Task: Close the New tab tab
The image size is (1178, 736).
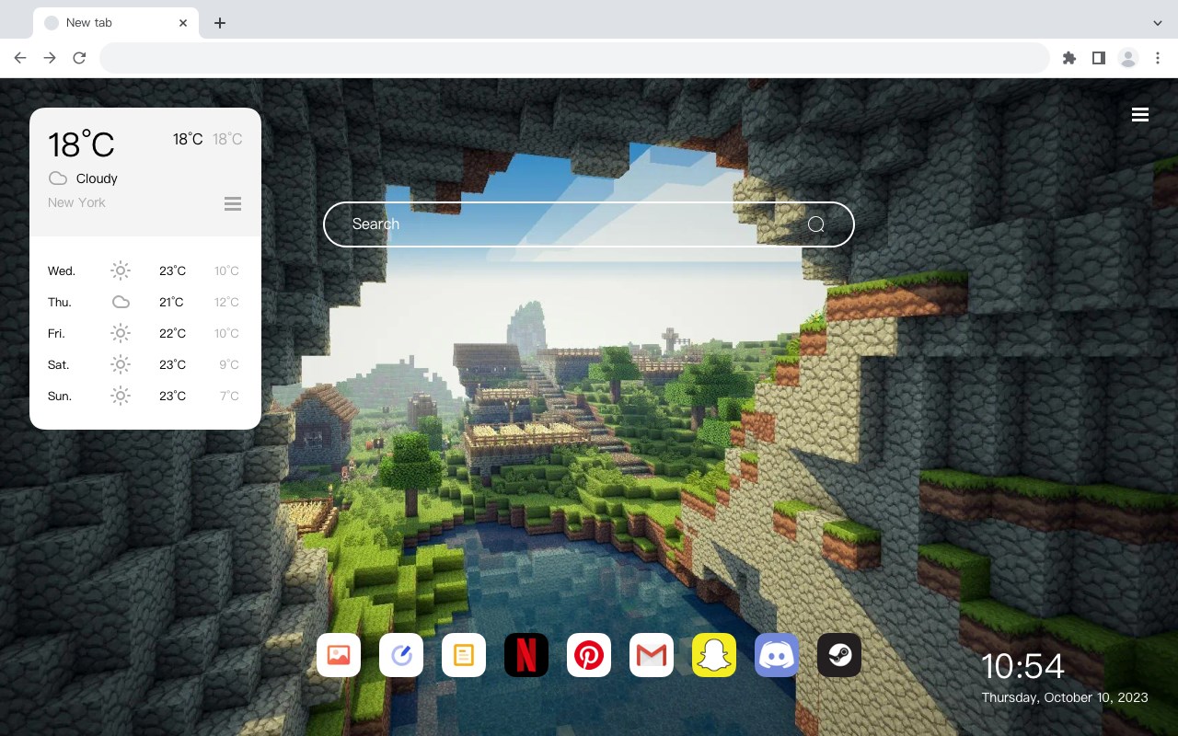Action: click(183, 23)
